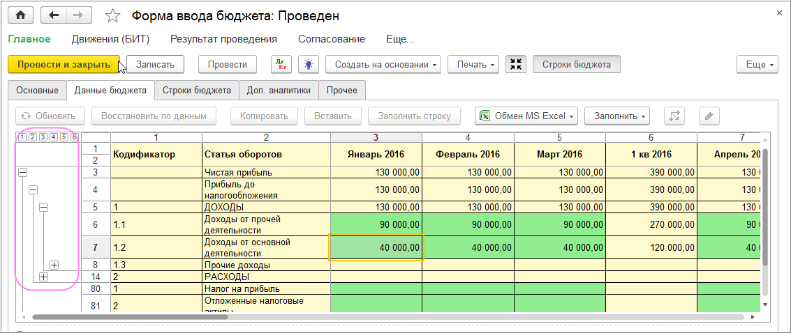Click the Home icon button

coord(20,15)
